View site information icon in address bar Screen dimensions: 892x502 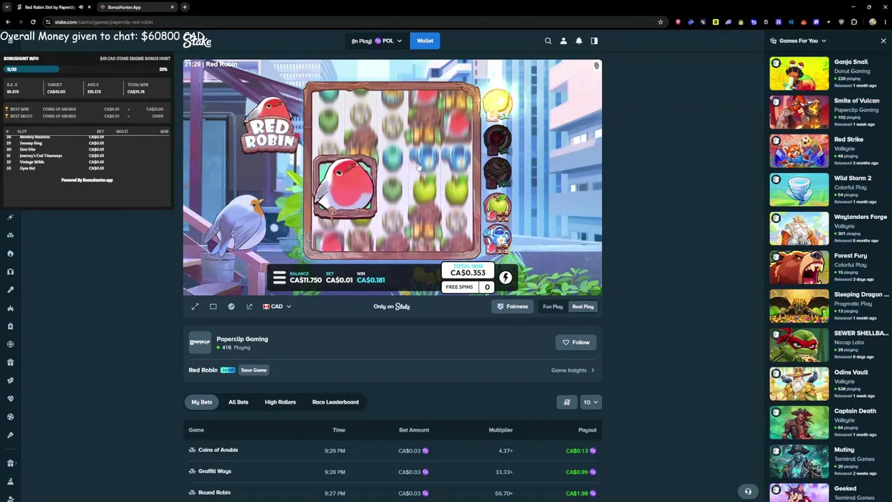coord(48,22)
